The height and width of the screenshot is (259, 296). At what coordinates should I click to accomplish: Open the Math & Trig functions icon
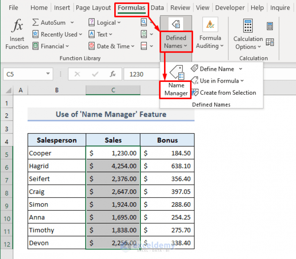click(144, 34)
